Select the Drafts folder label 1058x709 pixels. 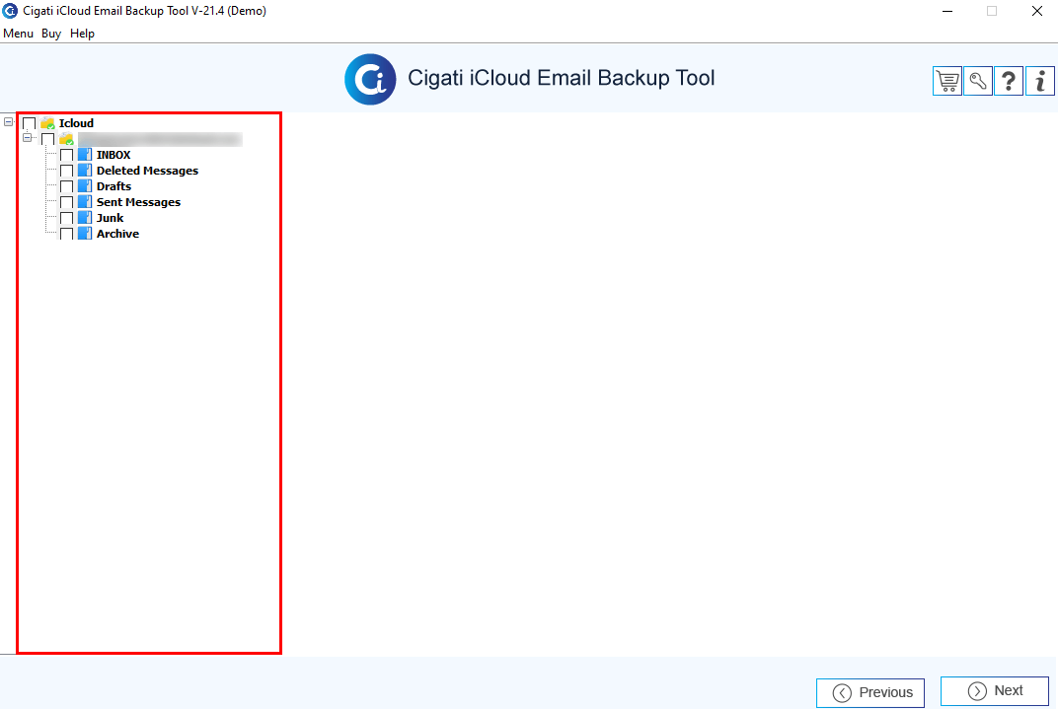[x=114, y=186]
